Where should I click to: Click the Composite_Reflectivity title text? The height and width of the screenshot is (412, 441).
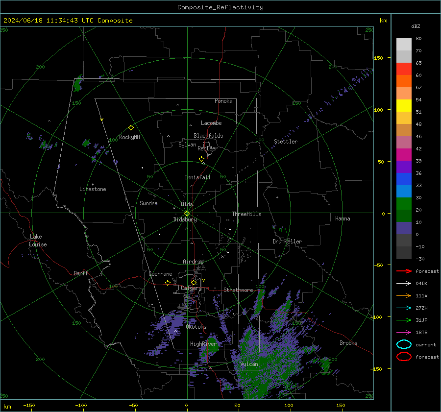pos(220,7)
